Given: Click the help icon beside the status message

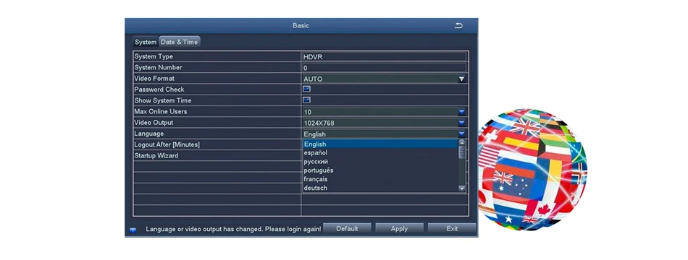Looking at the screenshot, I should pos(133,230).
